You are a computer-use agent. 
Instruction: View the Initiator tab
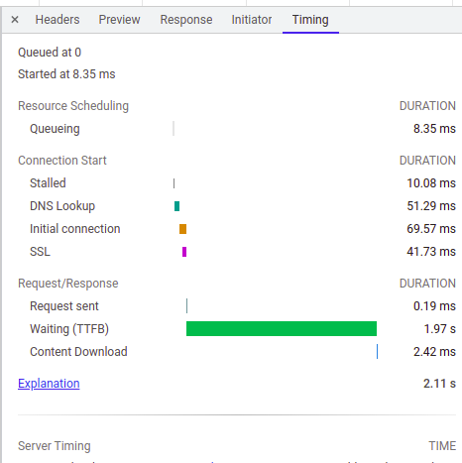252,20
